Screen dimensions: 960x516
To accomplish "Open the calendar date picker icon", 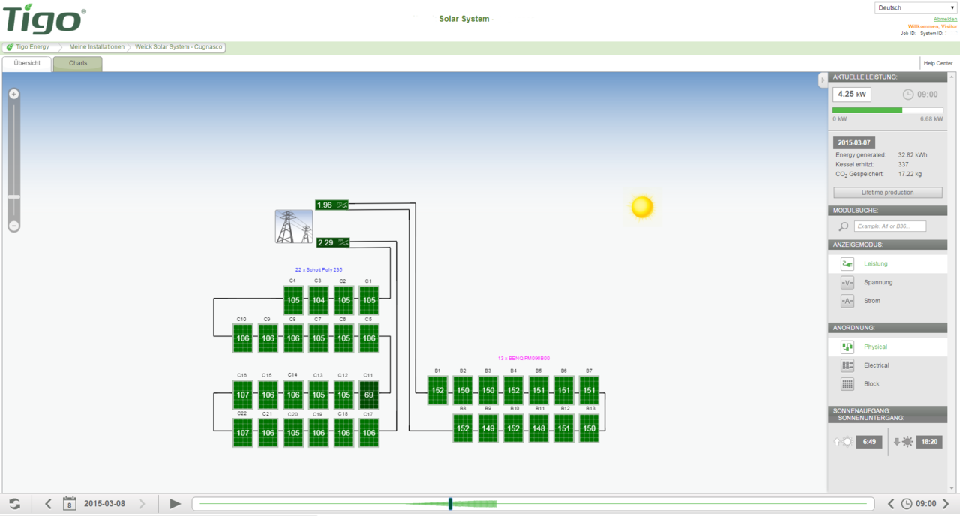I will (x=69, y=504).
